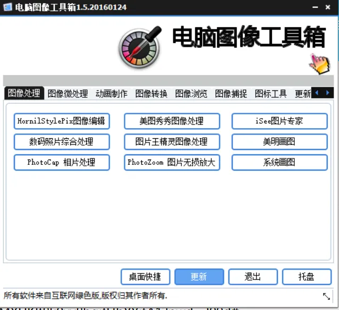
Task: Open the 图像微处理 tab
Action: pos(67,94)
